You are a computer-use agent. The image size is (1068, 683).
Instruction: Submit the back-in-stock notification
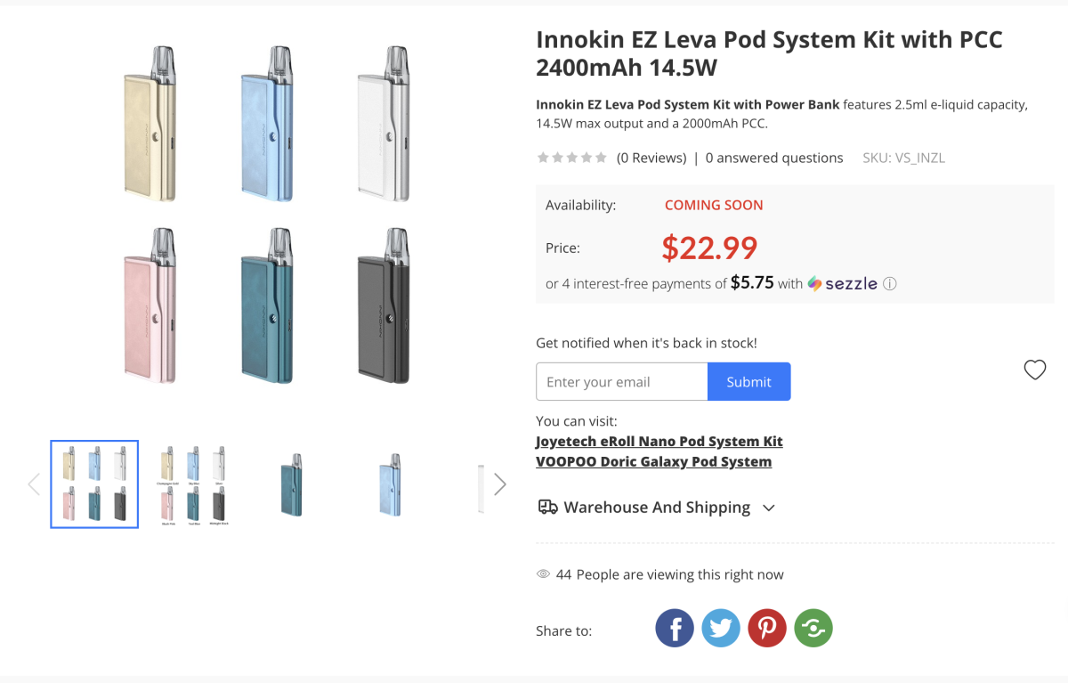(x=748, y=381)
